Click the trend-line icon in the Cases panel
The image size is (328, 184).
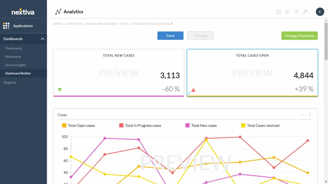302,114
